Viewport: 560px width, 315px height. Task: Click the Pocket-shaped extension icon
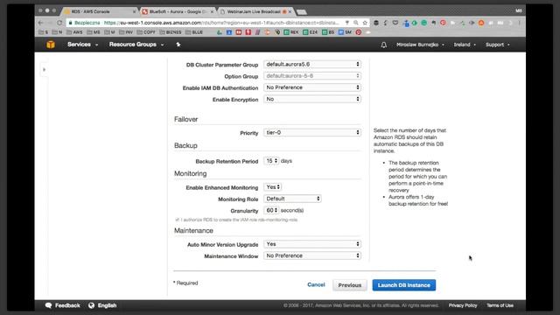395,23
